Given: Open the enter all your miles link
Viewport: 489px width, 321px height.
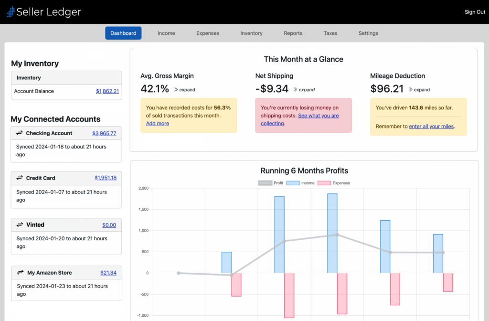Looking at the screenshot, I should pos(431,126).
